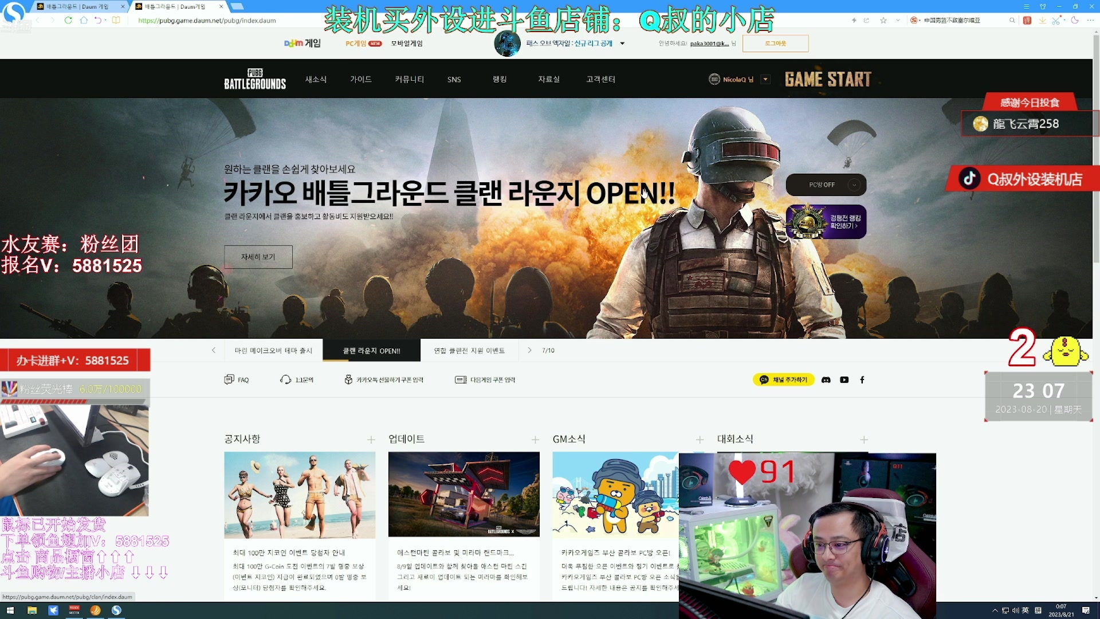
Task: Click the GAME START button
Action: pyautogui.click(x=828, y=79)
